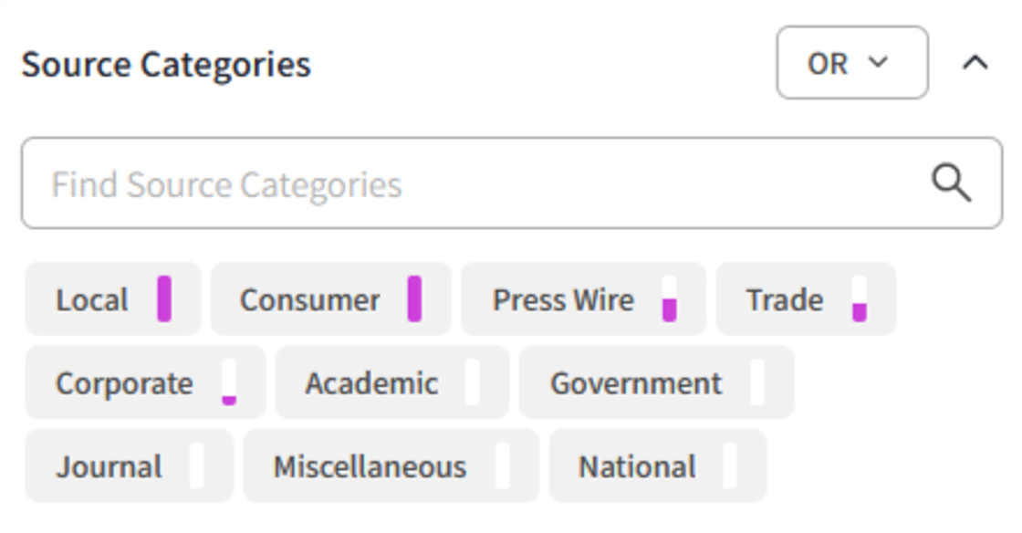The image size is (1022, 533).
Task: Click the Find Source Categories input field
Action: point(365,183)
